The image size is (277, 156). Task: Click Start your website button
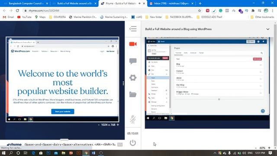pos(63,111)
